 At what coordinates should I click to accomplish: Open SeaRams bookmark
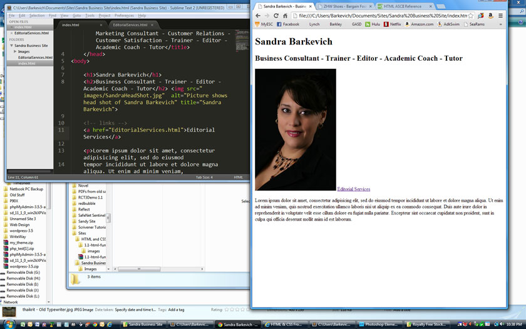coord(474,24)
